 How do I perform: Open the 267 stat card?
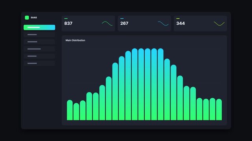[144, 23]
